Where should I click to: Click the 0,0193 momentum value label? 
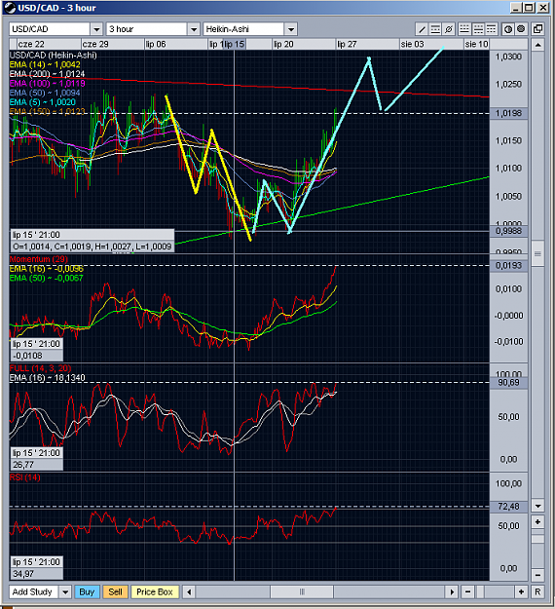pos(508,266)
